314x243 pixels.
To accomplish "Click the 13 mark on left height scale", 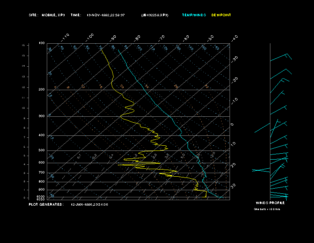I will [x=23, y=77].
